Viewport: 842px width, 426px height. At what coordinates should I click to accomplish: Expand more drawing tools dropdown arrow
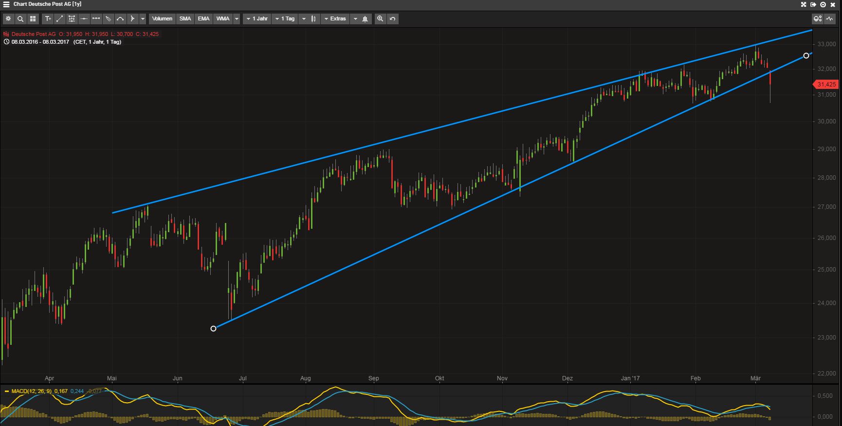click(143, 19)
